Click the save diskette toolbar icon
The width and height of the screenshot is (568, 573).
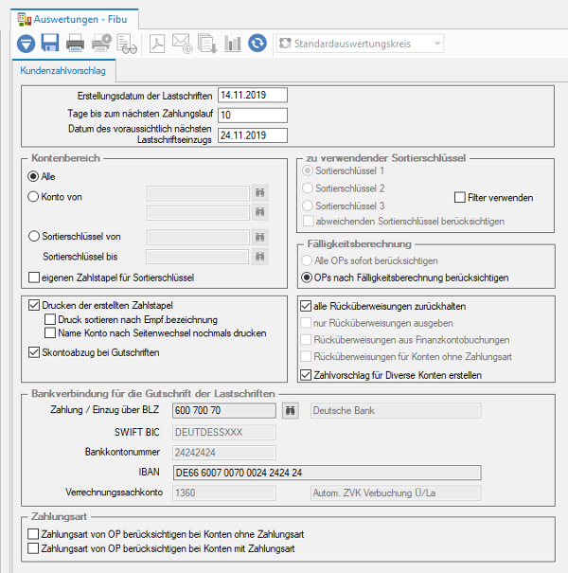tap(50, 43)
